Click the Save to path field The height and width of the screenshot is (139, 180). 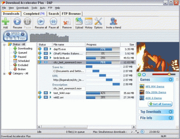point(69,71)
